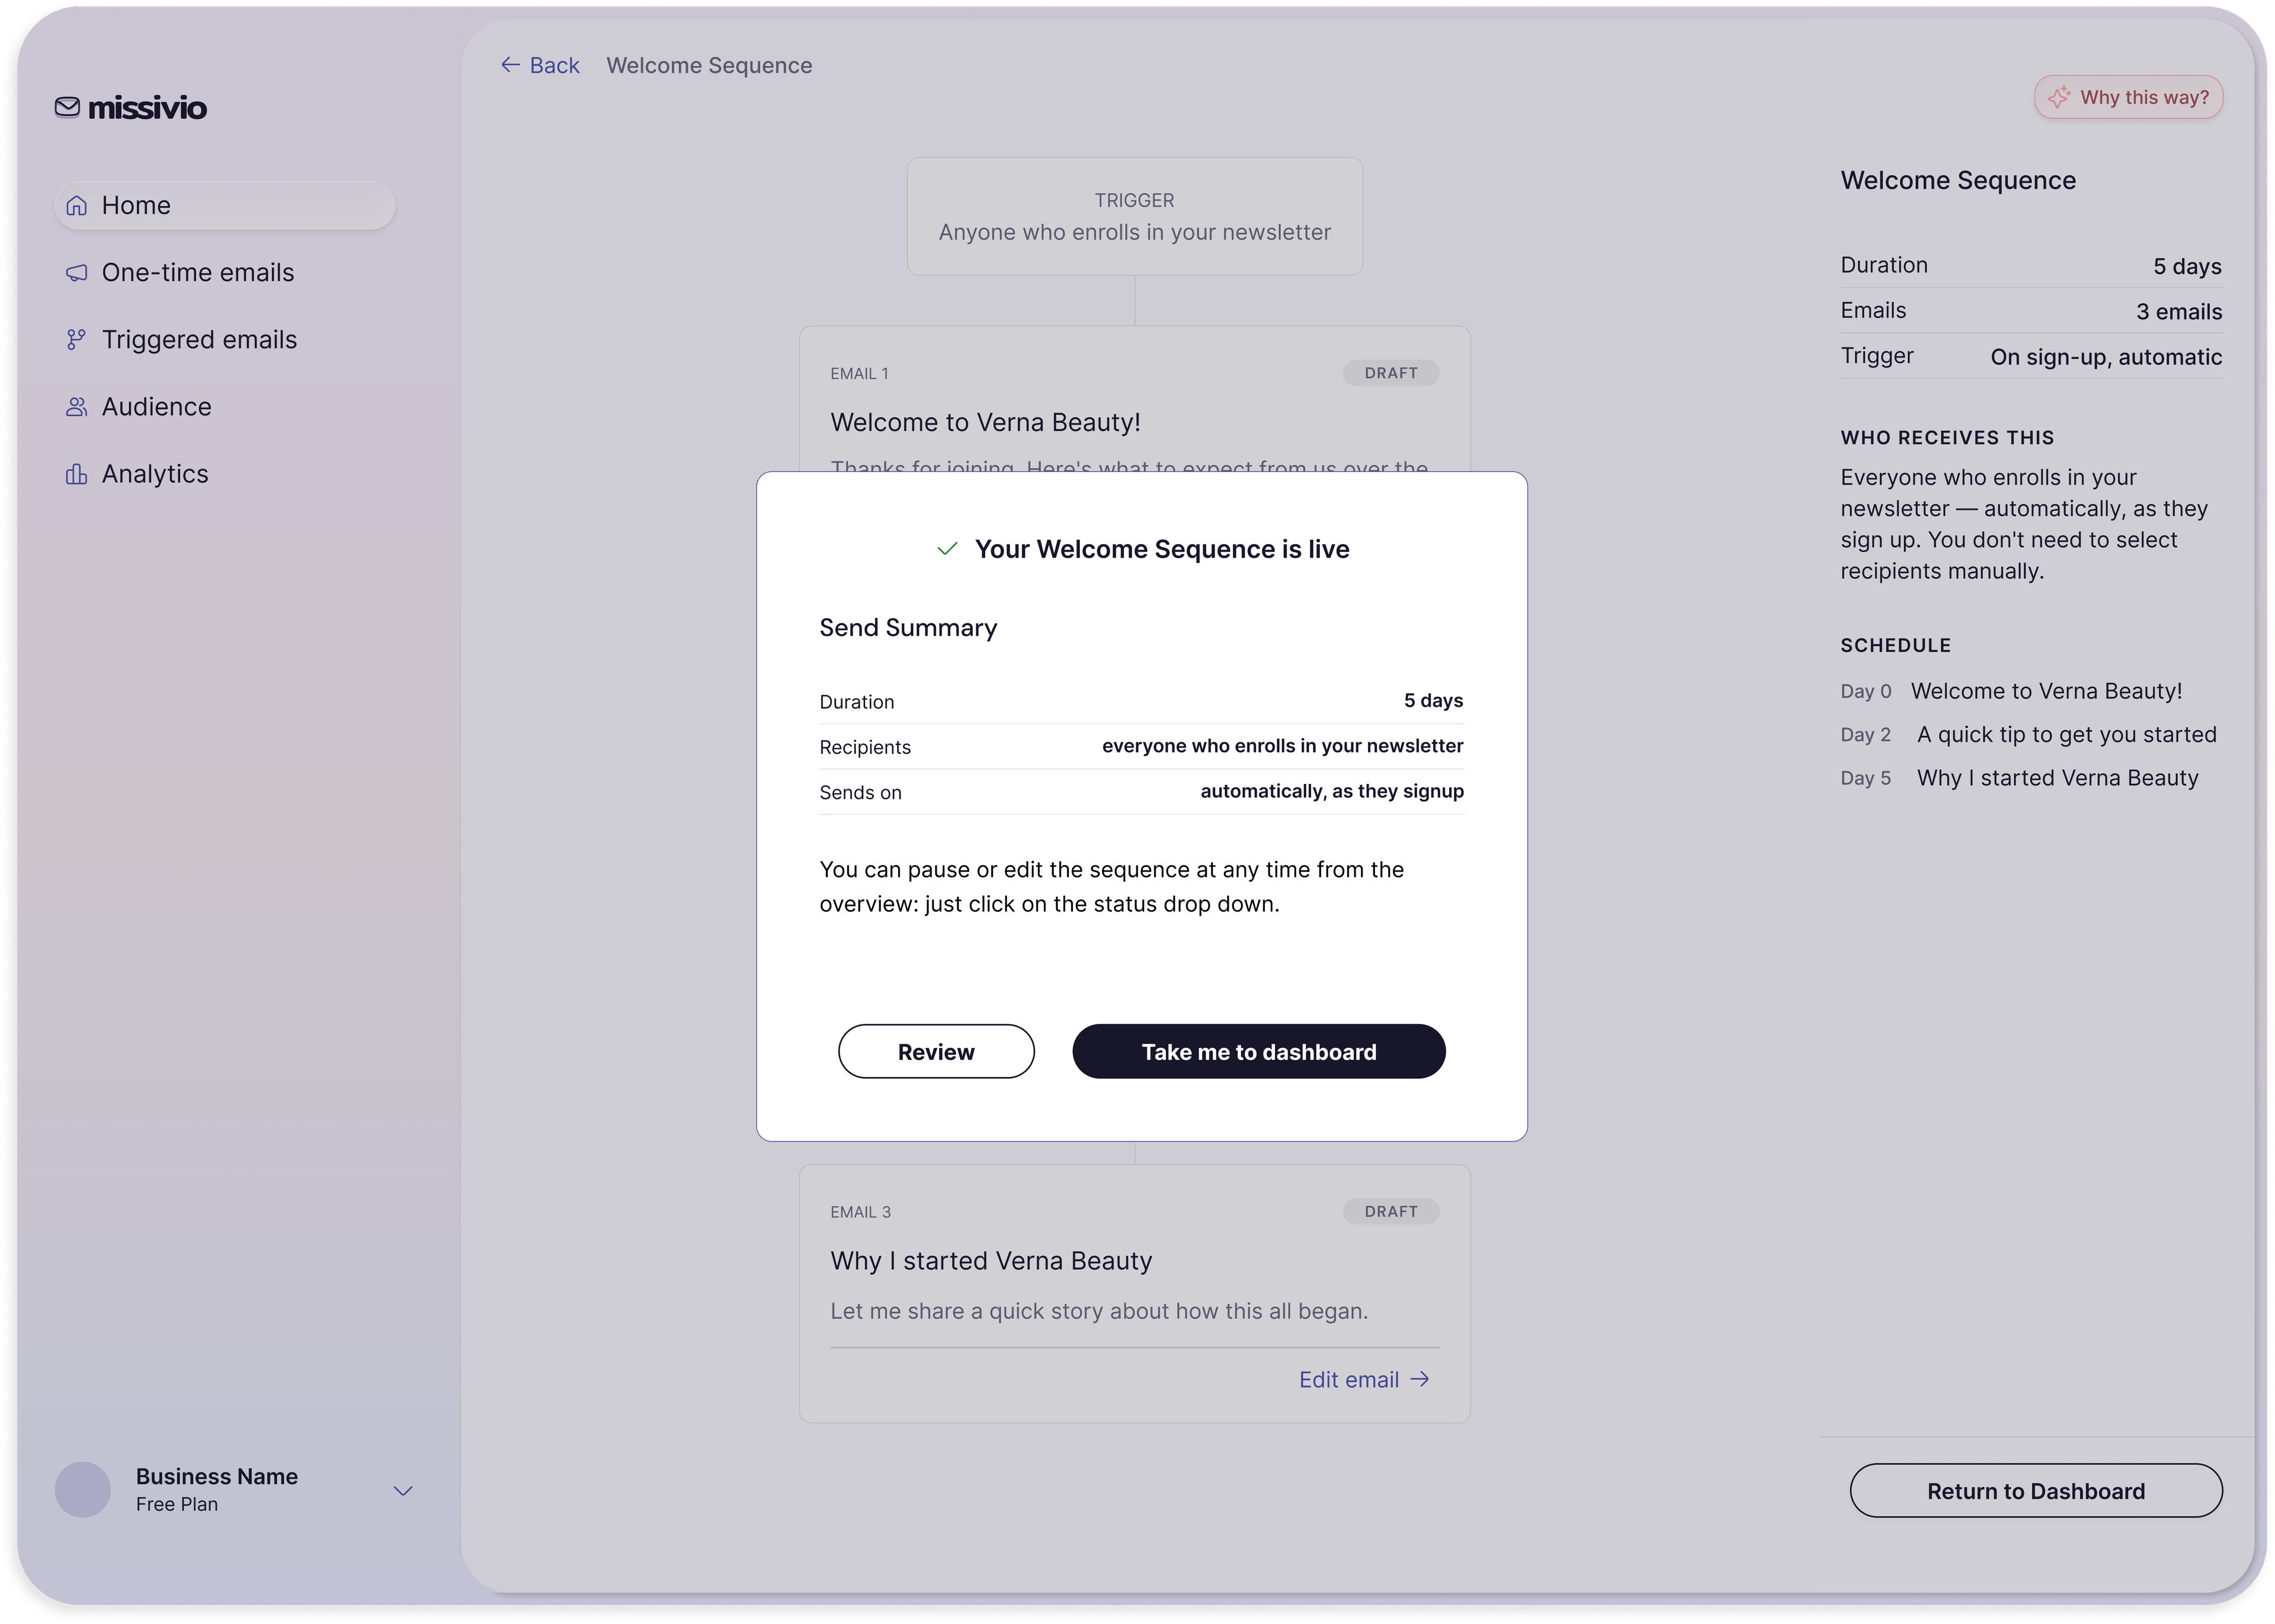Click 'Let me share a quick story' preview text

1098,1311
